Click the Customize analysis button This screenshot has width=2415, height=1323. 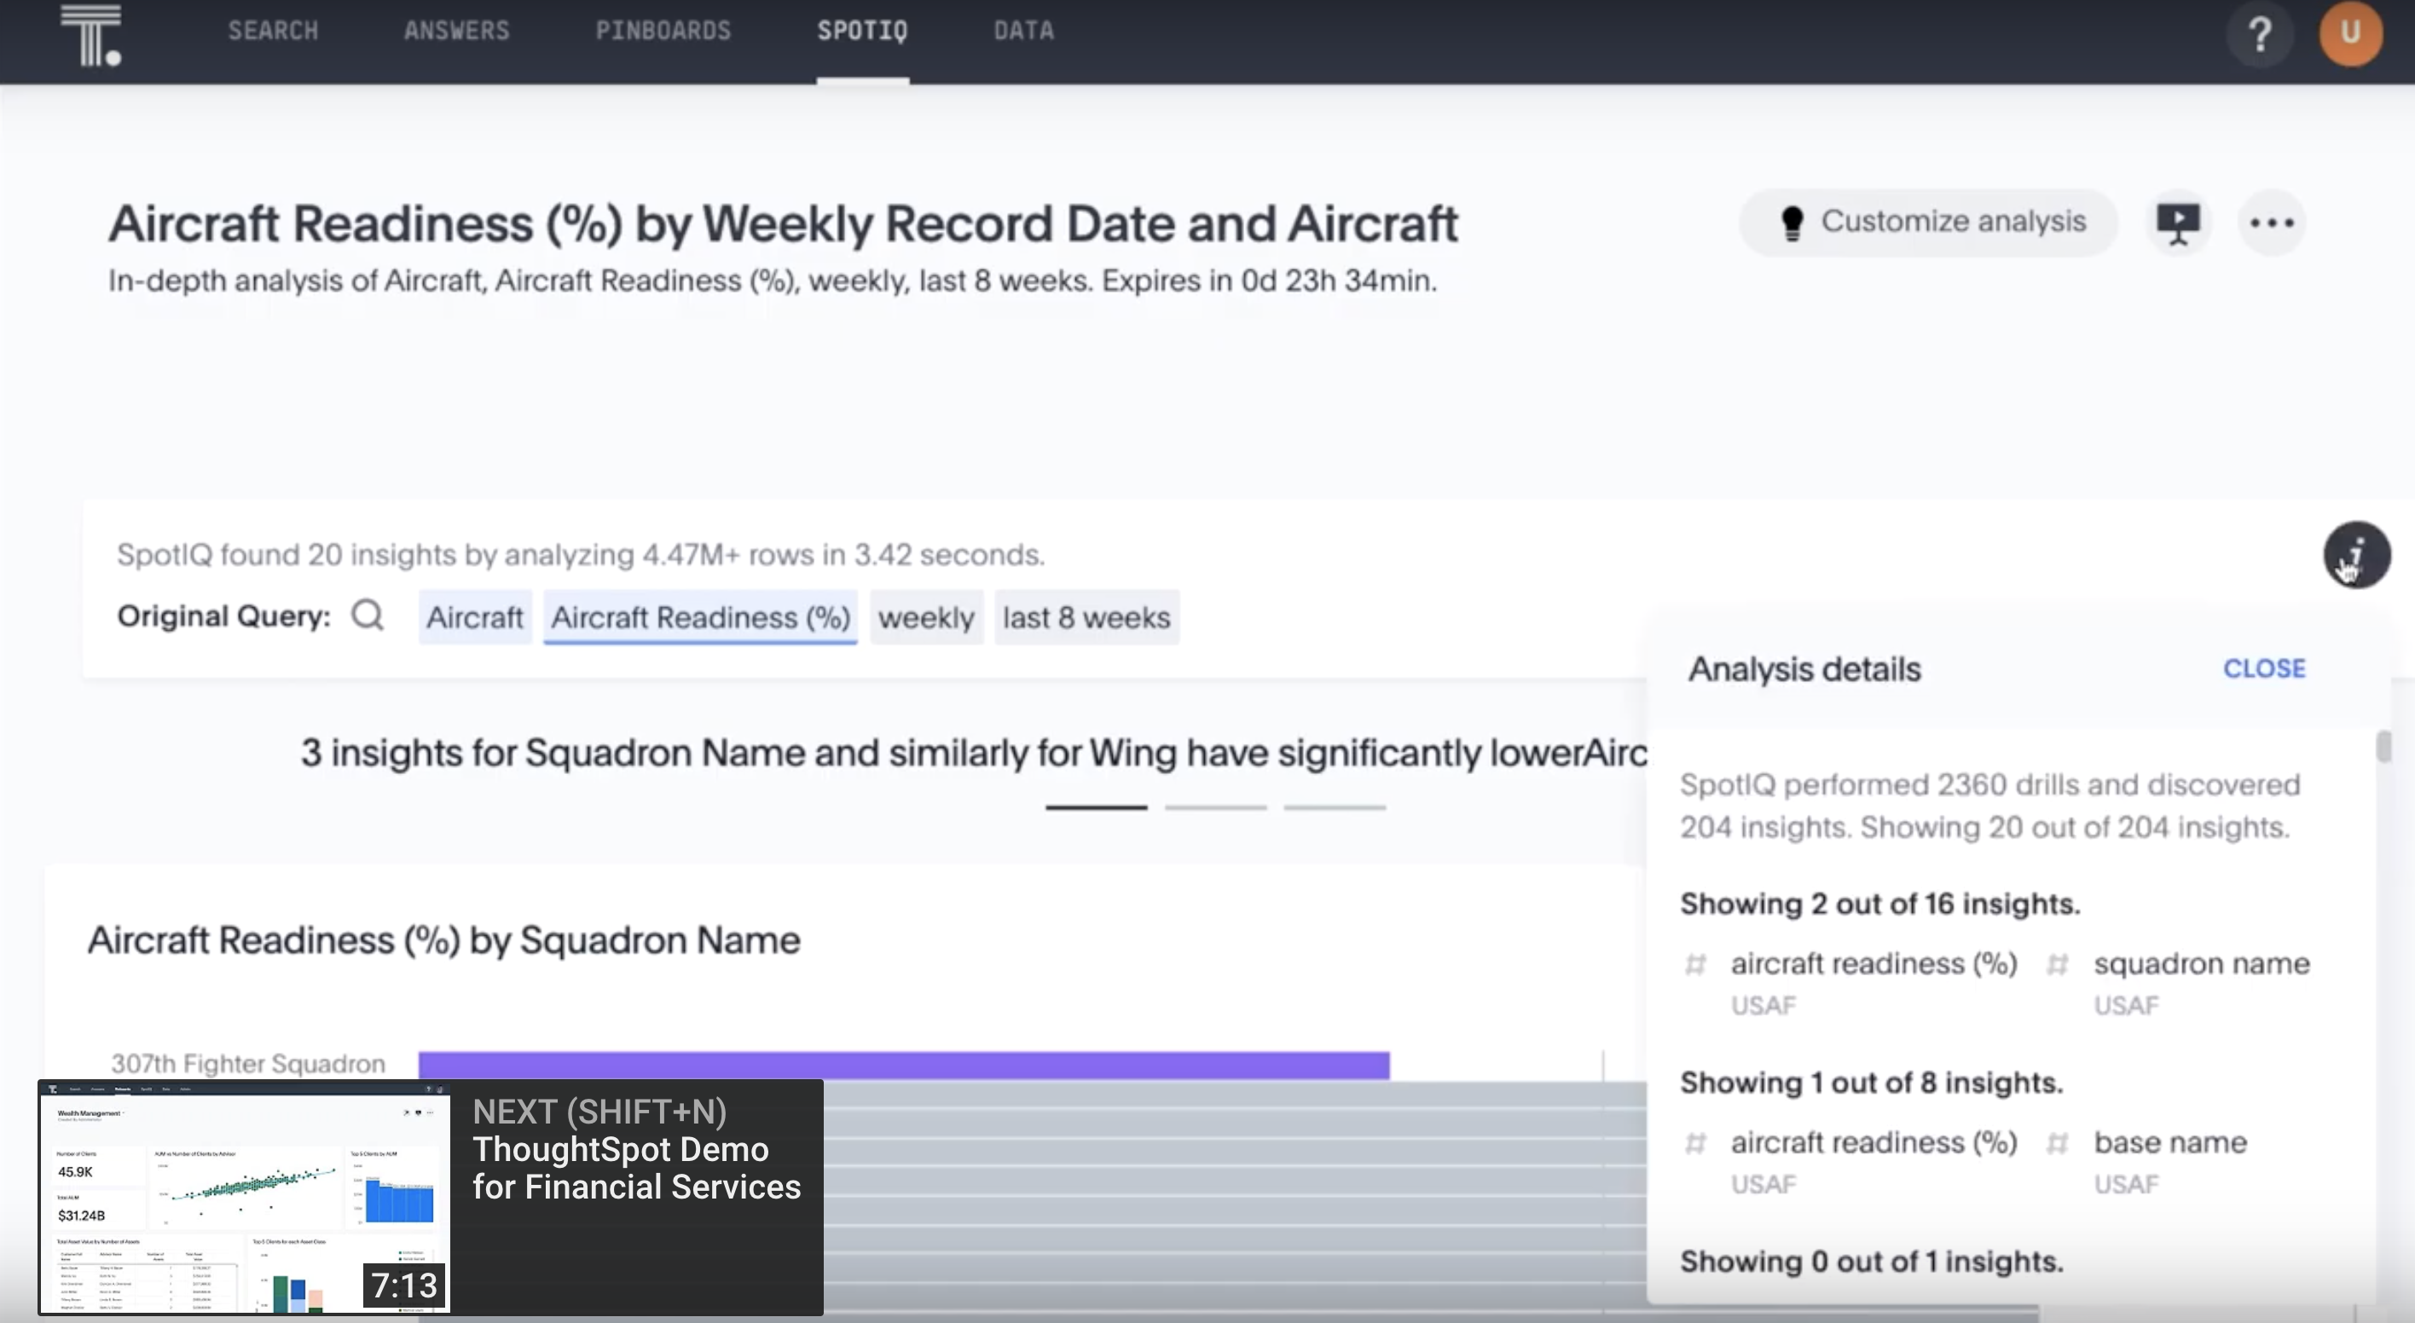tap(1931, 222)
